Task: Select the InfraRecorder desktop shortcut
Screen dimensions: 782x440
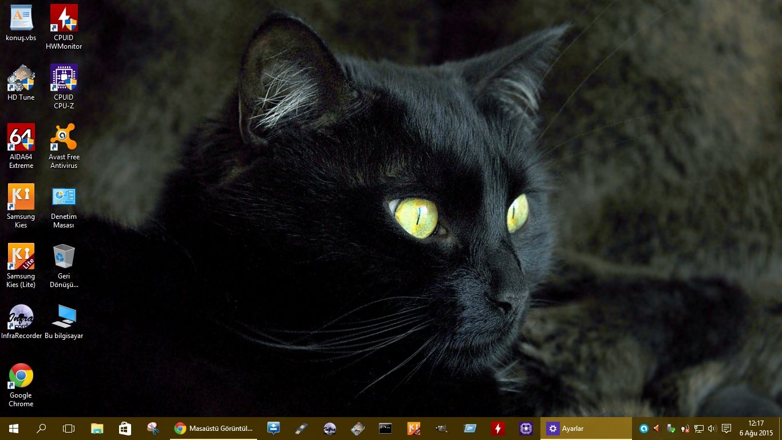Action: point(21,321)
